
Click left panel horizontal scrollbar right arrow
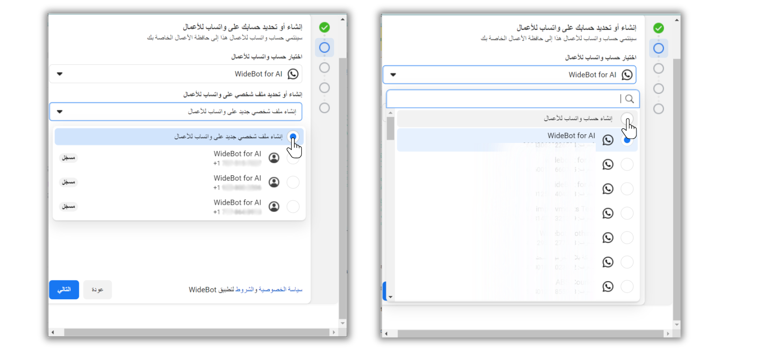pos(334,332)
